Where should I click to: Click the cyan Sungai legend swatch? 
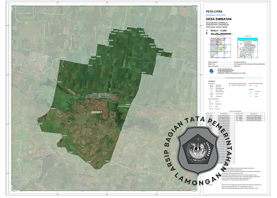pyautogui.click(x=250, y=93)
